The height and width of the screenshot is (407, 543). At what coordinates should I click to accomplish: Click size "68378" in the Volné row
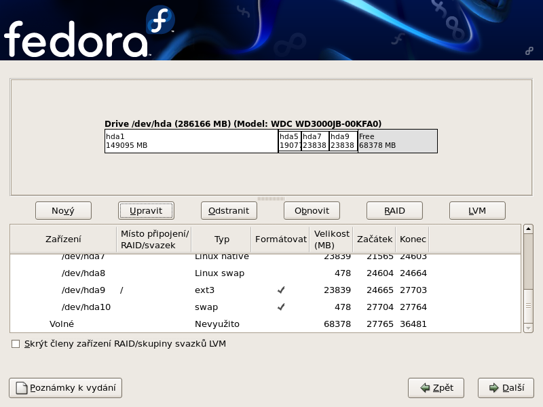(x=337, y=324)
